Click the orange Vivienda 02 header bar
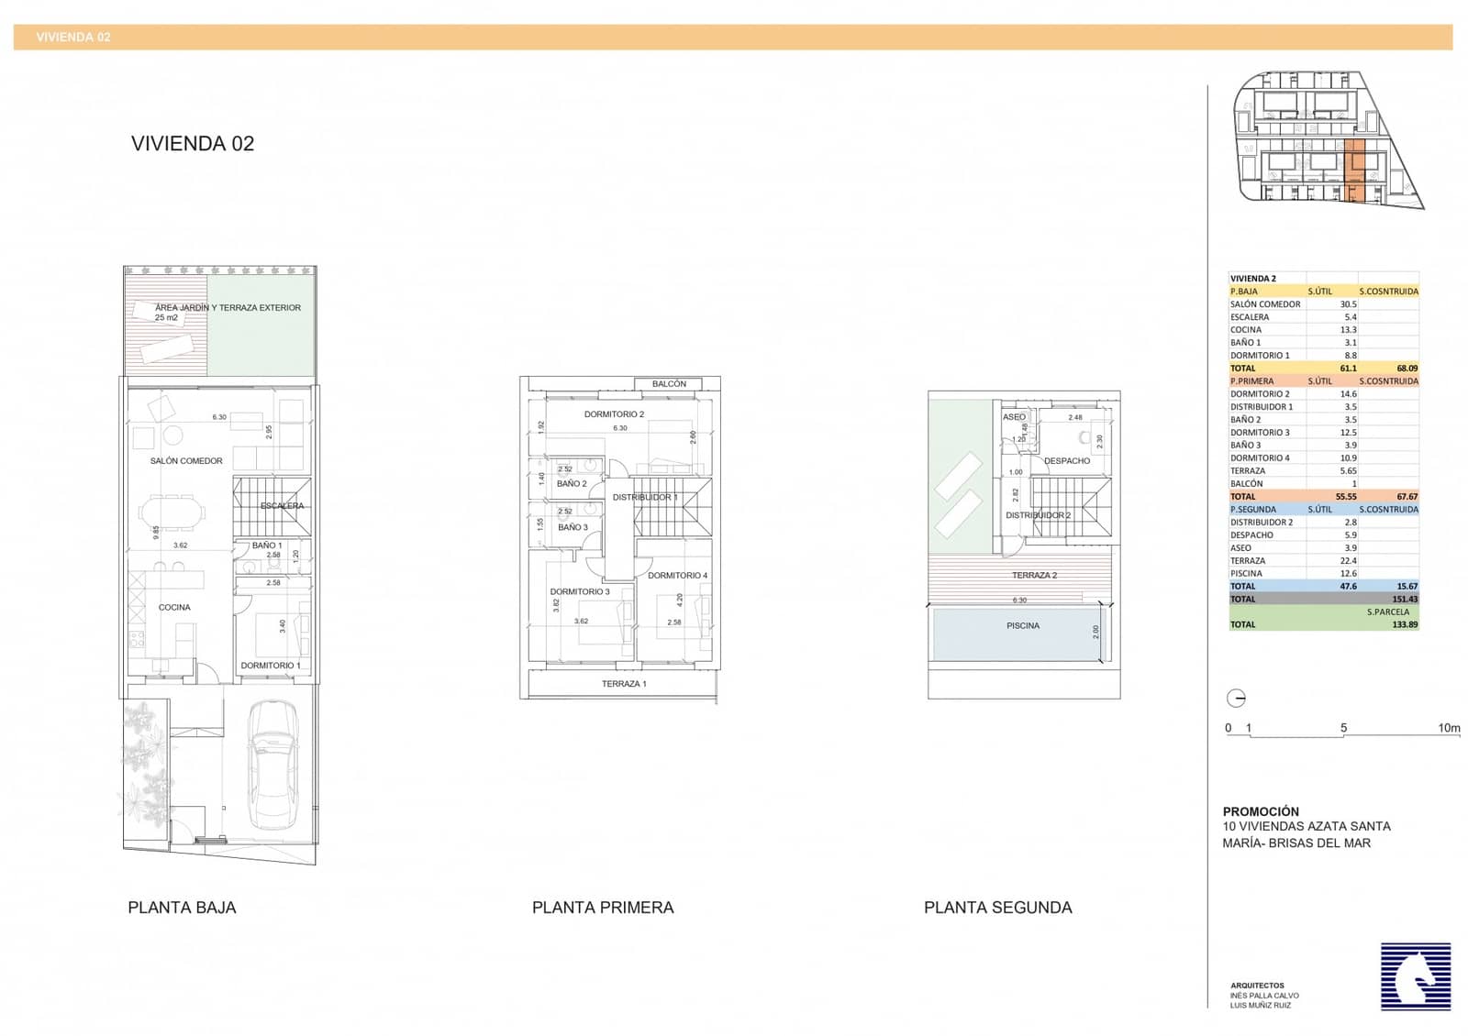The image size is (1468, 1036). pos(732,38)
